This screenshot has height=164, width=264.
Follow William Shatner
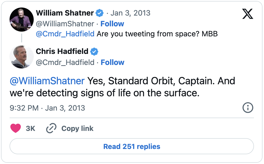[x=112, y=24]
